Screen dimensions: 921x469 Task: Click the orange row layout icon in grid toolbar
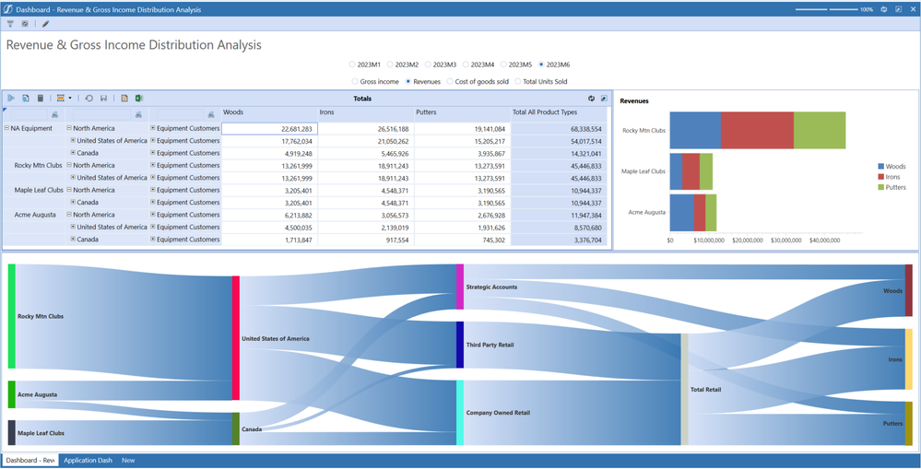coord(61,99)
